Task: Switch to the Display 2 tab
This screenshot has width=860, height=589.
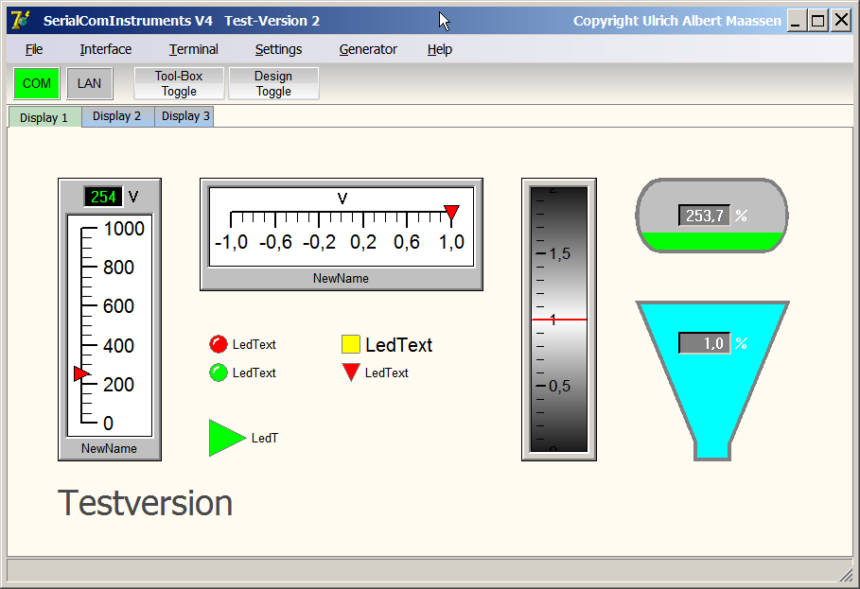Action: pyautogui.click(x=117, y=116)
